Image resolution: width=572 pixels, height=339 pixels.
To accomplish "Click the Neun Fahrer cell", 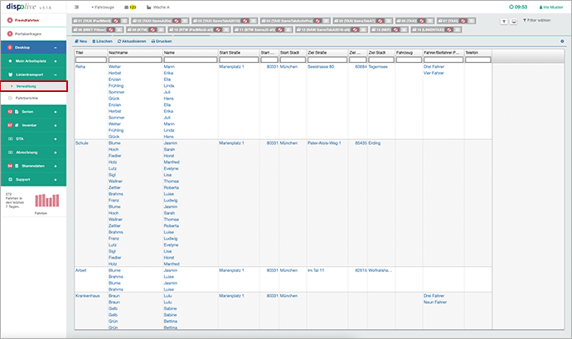I will [x=435, y=303].
